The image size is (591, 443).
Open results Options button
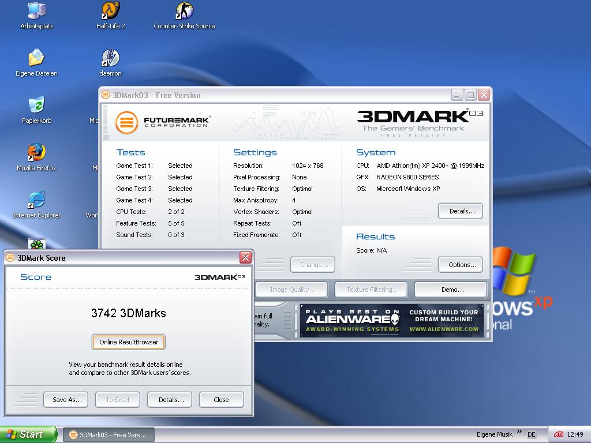coord(461,265)
